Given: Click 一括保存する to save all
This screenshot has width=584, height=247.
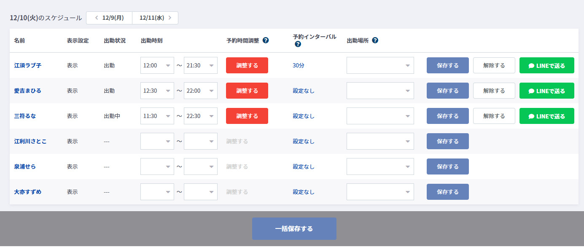Looking at the screenshot, I should [294, 228].
